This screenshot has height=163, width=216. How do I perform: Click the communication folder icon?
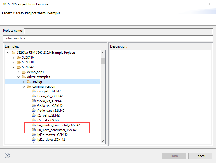(x=29, y=86)
